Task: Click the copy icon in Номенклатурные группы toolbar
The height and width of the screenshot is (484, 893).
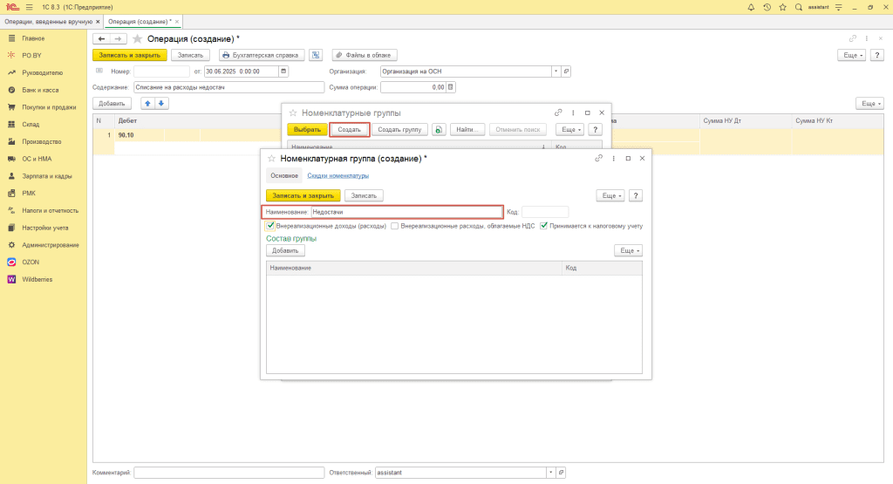Action: click(x=439, y=129)
